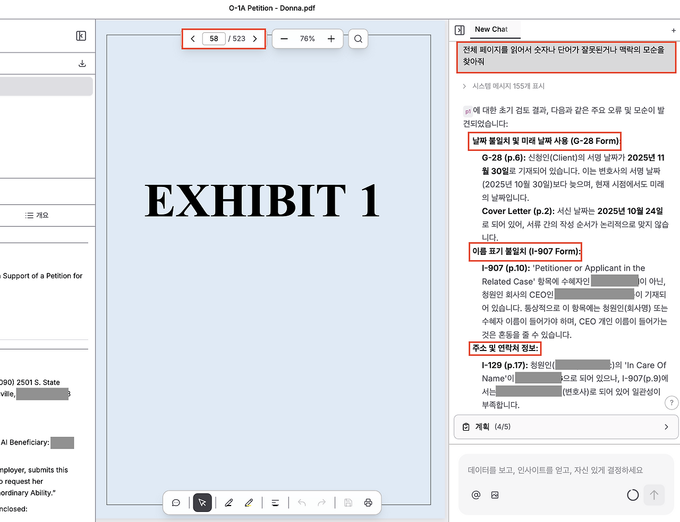Click the help question mark button
Viewport: 680px width, 522px height.
pos(671,403)
